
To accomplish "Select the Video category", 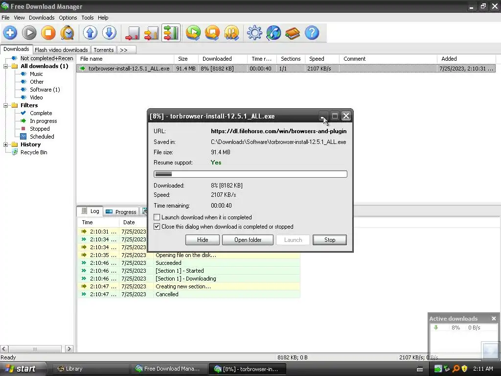I will [x=36, y=97].
